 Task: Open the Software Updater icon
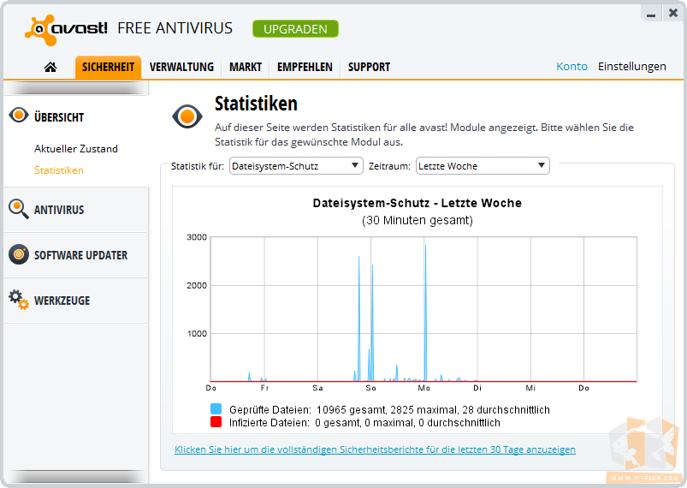[19, 254]
